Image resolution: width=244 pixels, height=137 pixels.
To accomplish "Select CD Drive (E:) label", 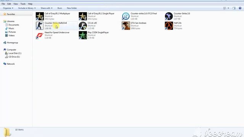I will (14, 57).
